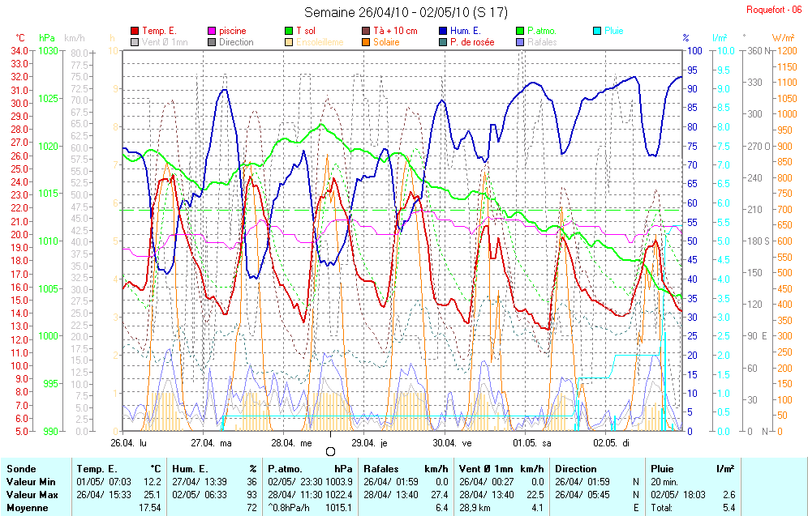808x516 pixels.
Task: Click the Valeur Max row label
Action: [32, 495]
